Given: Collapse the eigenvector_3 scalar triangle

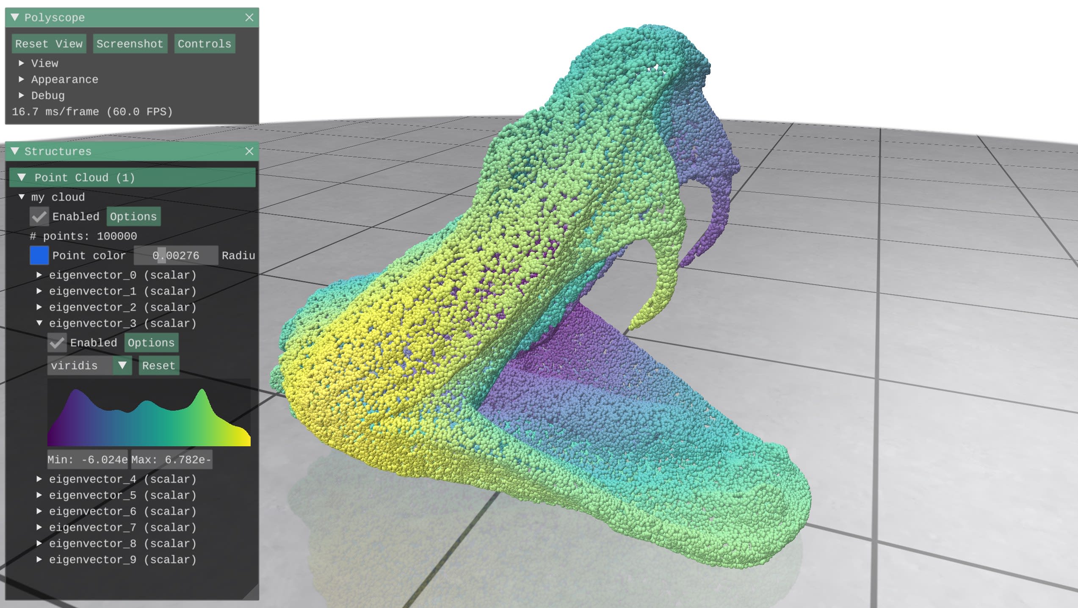Looking at the screenshot, I should [39, 323].
